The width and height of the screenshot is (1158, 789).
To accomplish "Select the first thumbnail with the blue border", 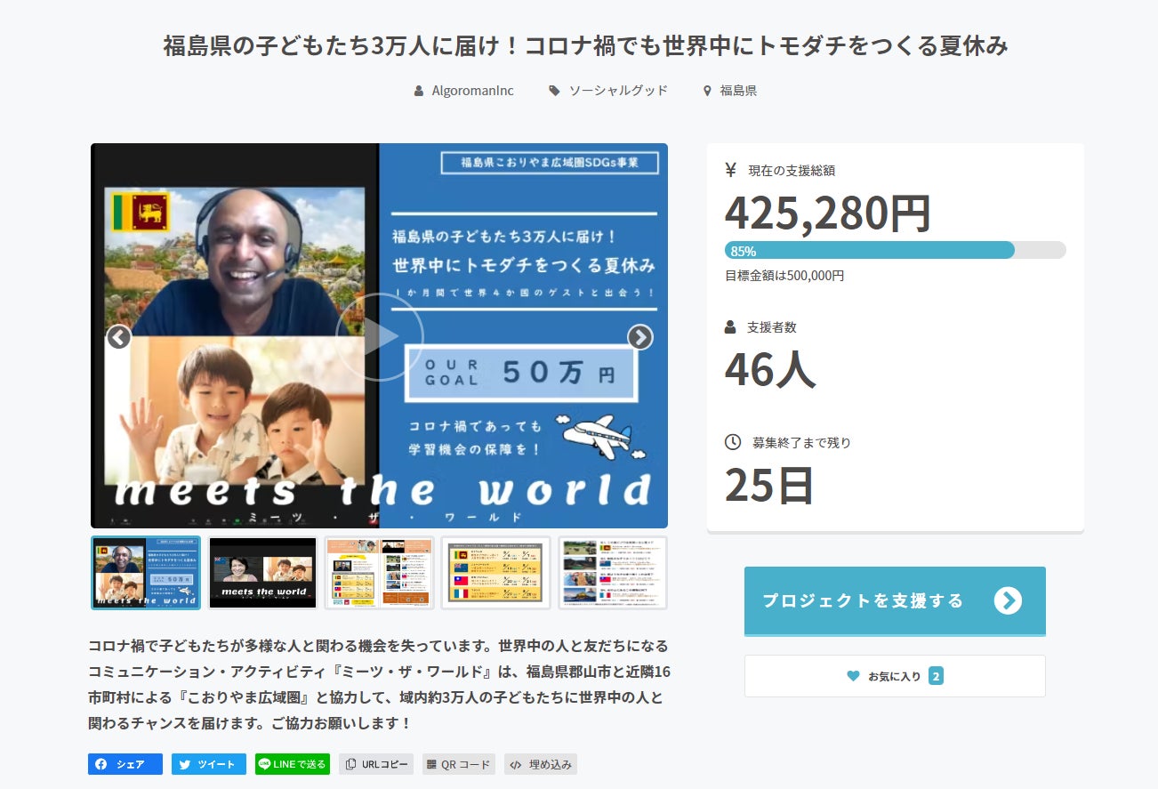I will (146, 573).
